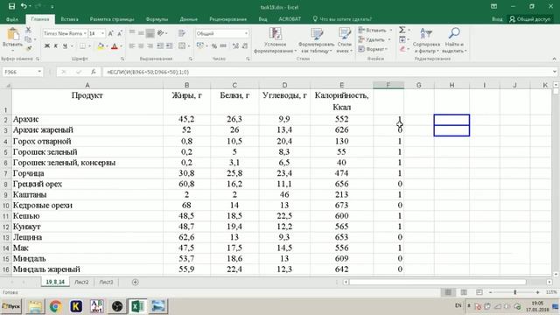Open the Name Box dropdown showing F966

click(x=39, y=72)
